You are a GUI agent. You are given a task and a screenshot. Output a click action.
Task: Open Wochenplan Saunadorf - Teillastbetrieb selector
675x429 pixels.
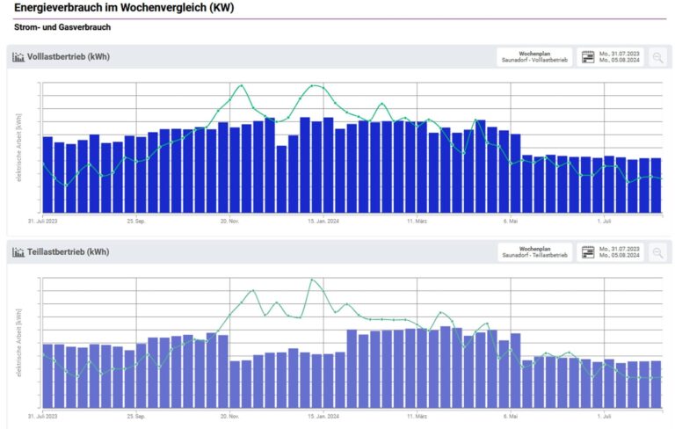pos(534,252)
